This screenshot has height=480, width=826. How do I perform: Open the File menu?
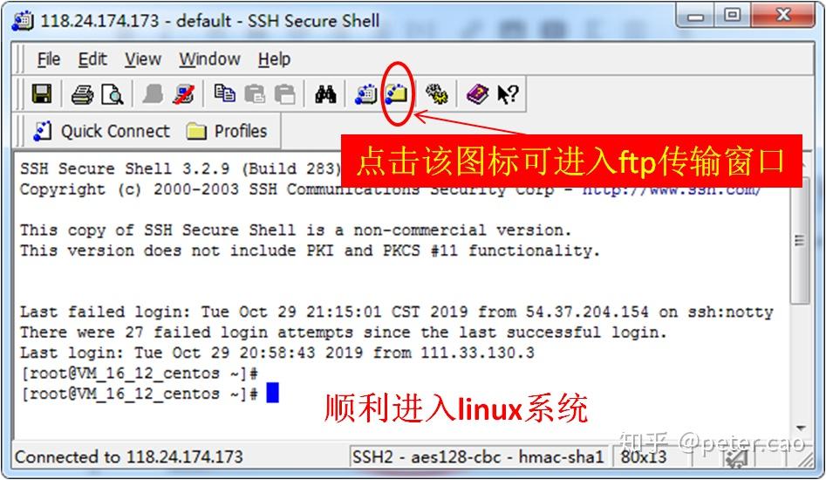49,59
